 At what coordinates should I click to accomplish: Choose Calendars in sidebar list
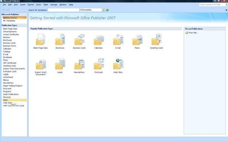pyautogui.click(x=7, y=49)
